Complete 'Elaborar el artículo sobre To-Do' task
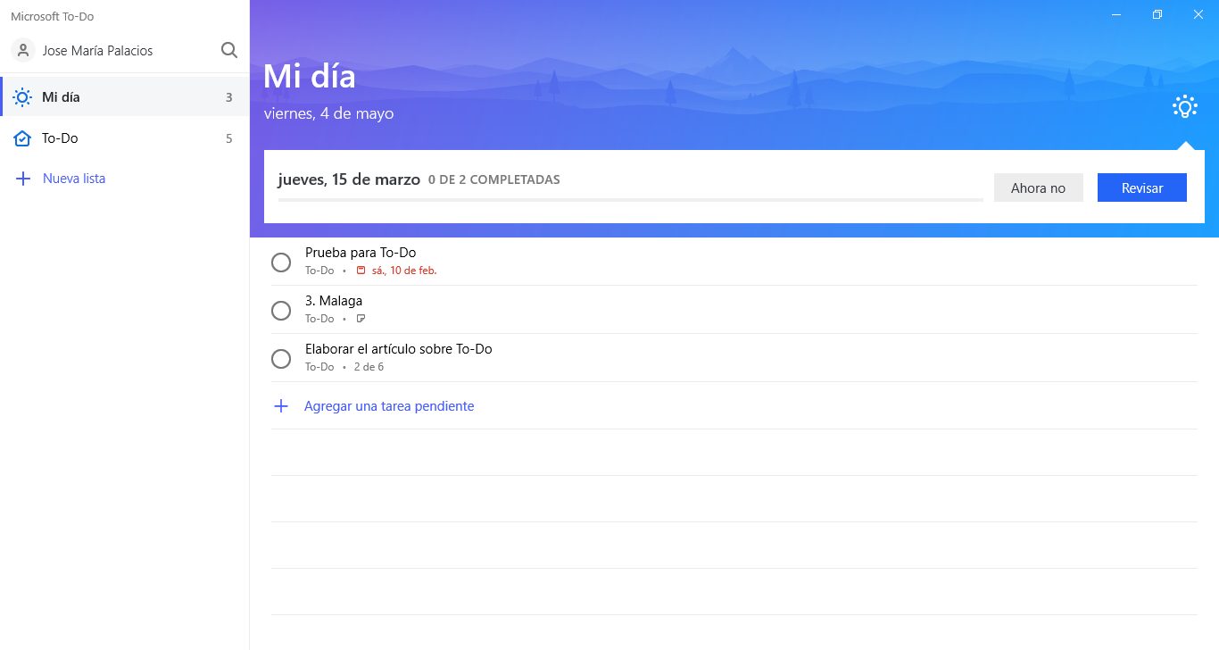1219x650 pixels. (x=281, y=359)
